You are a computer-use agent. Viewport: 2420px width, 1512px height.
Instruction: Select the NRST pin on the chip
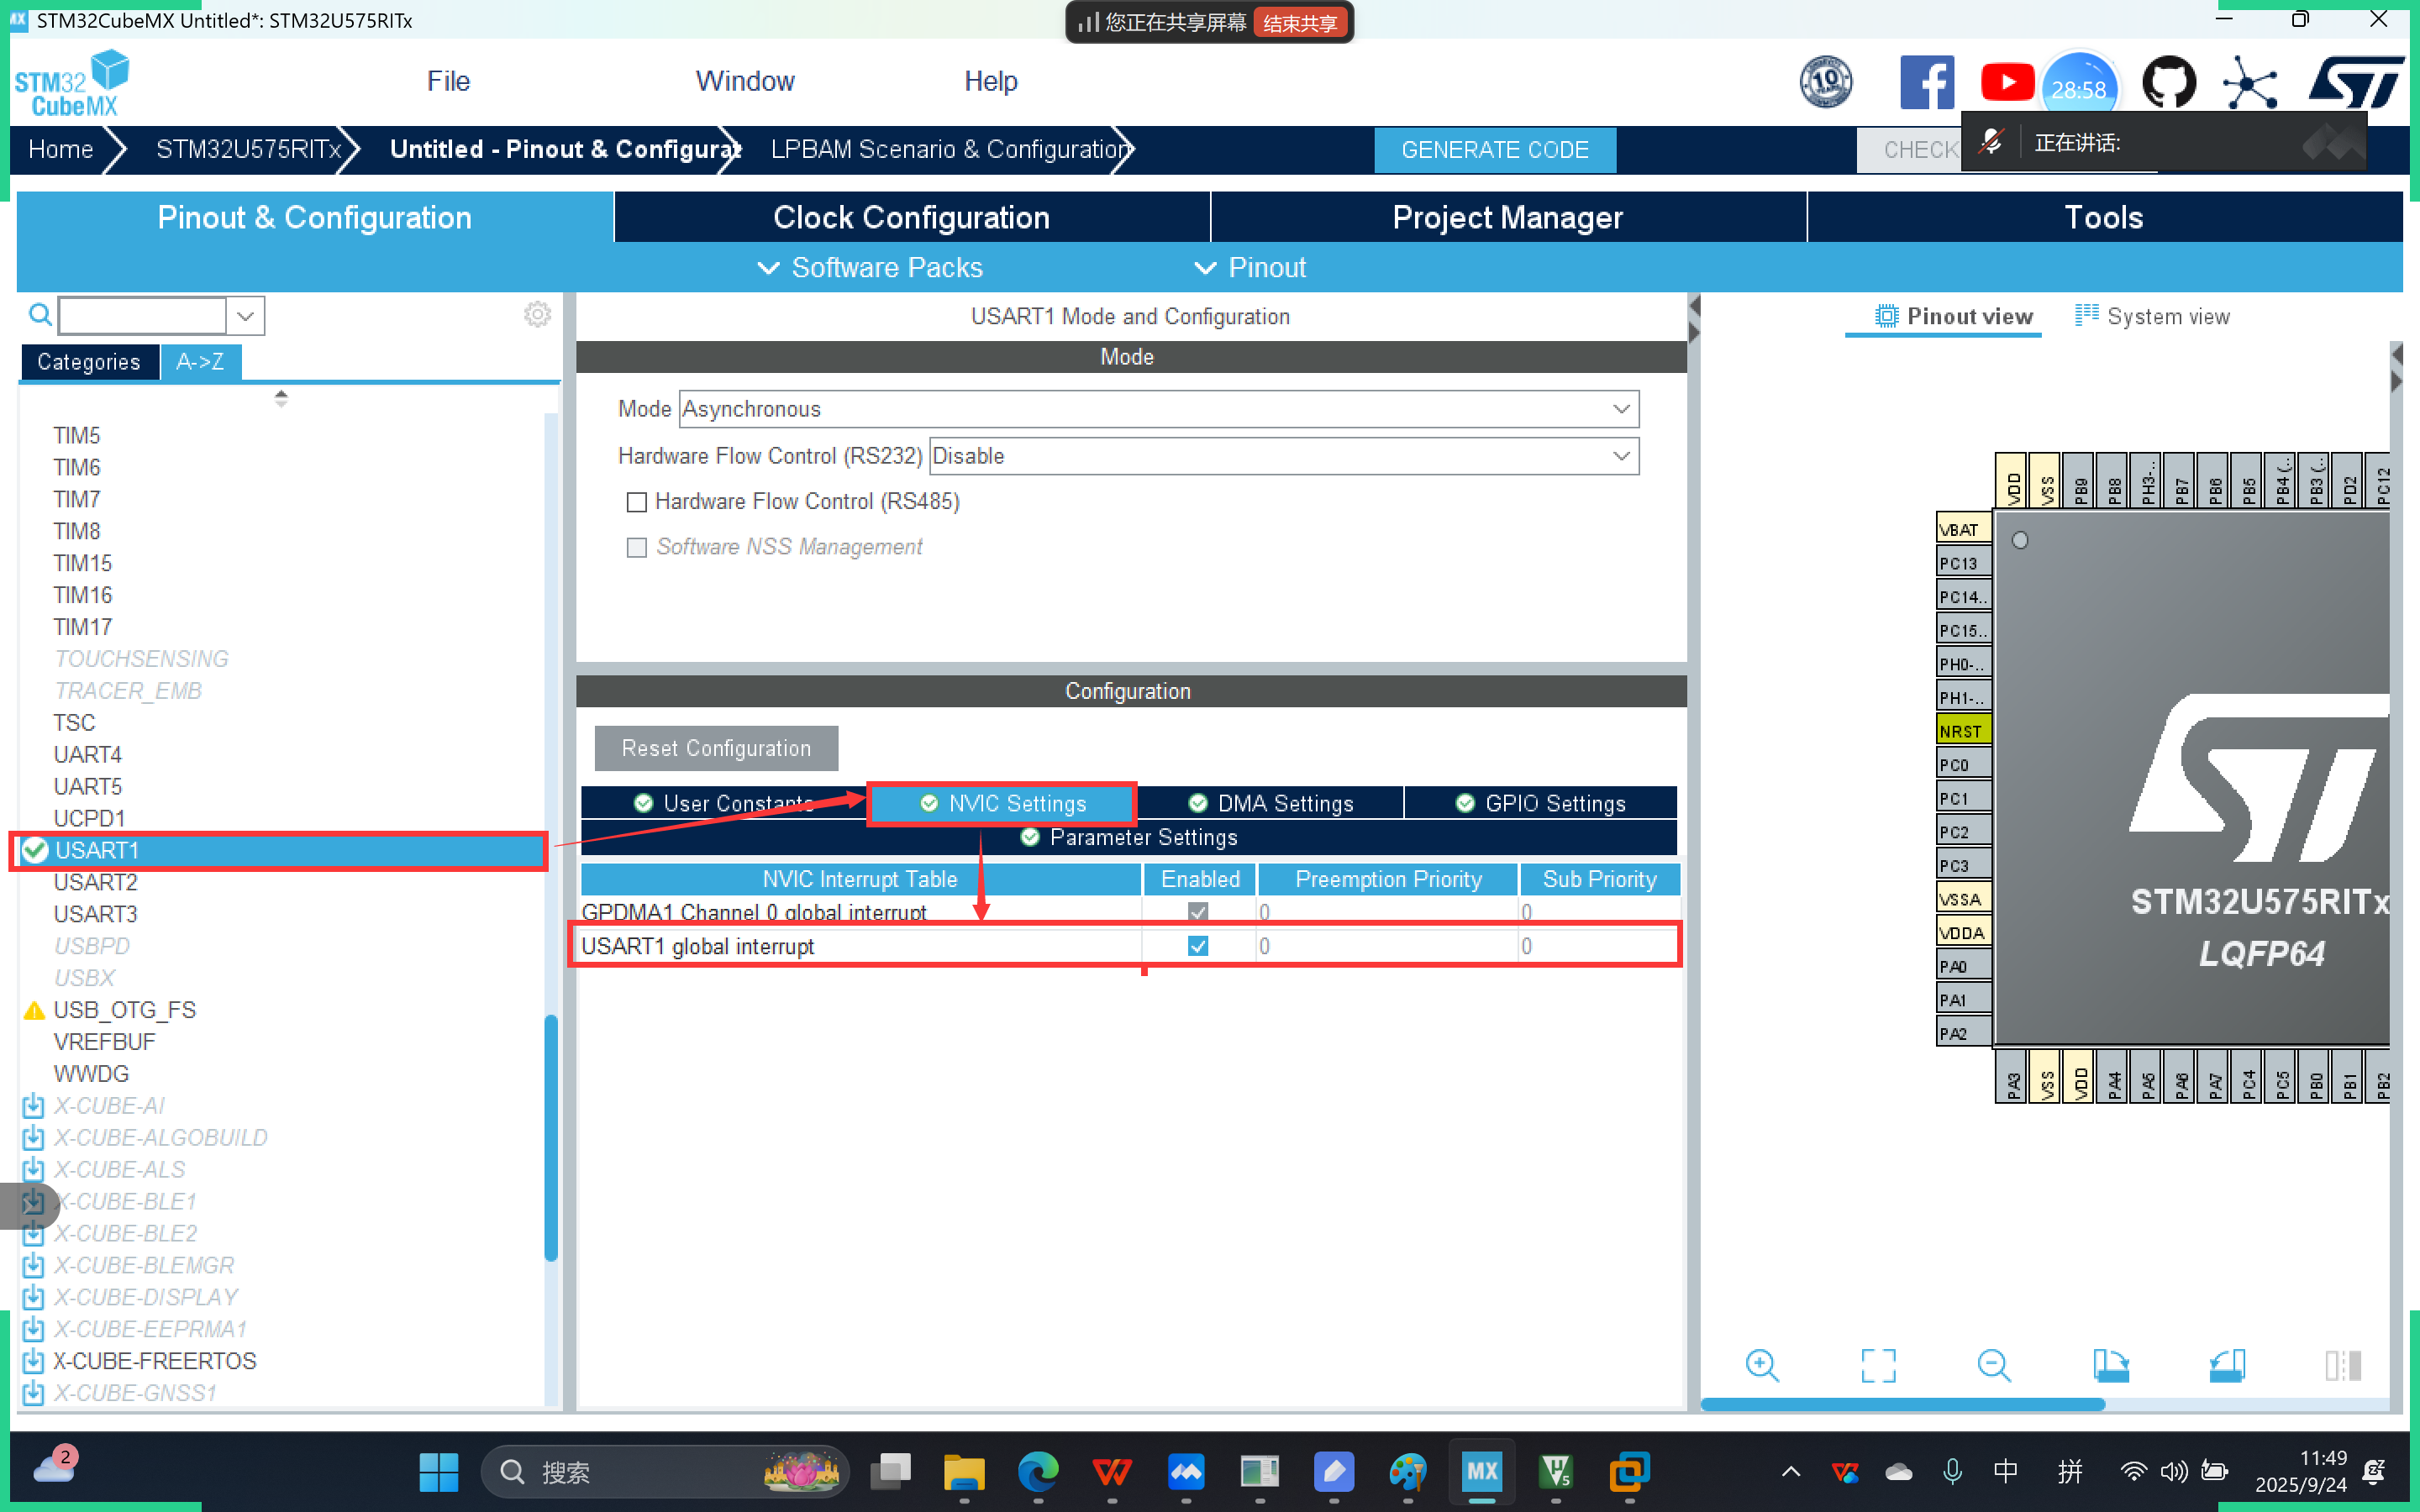point(1963,730)
